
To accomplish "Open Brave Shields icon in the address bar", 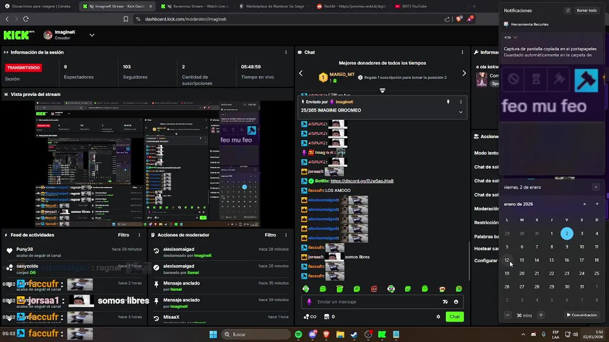I will click(459, 19).
